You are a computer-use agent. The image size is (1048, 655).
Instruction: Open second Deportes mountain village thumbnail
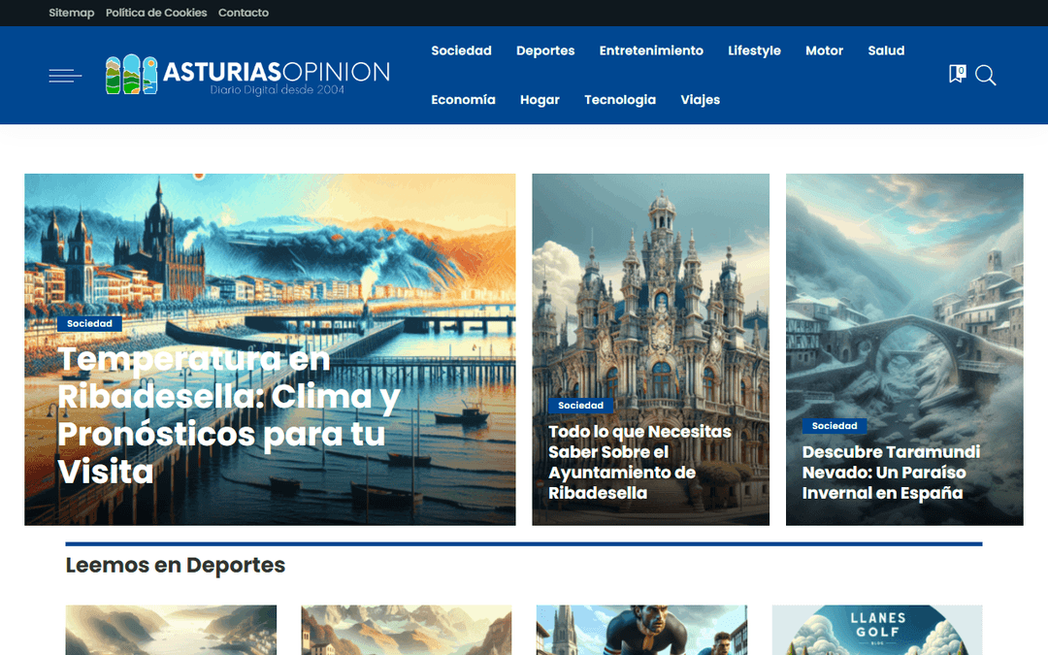coord(407,630)
